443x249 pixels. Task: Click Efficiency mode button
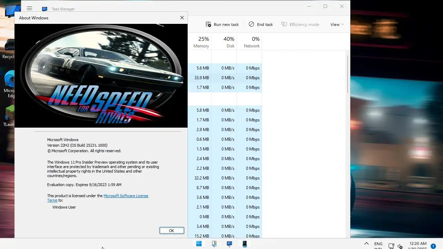coord(300,24)
